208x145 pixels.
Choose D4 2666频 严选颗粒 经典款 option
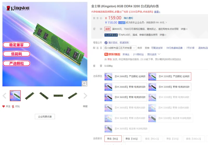tap(126, 76)
